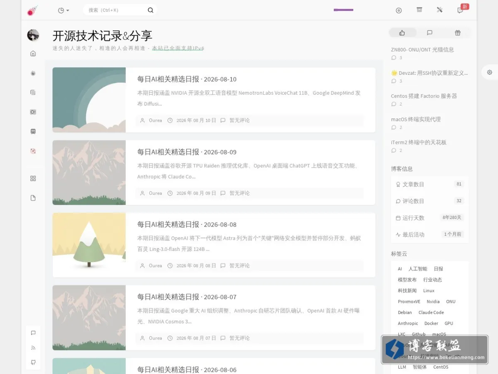
Task: Click 暂无评论 on the 08-07 post
Action: point(239,338)
